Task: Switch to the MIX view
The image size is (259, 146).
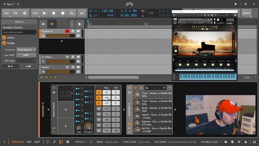Action: click(29, 142)
